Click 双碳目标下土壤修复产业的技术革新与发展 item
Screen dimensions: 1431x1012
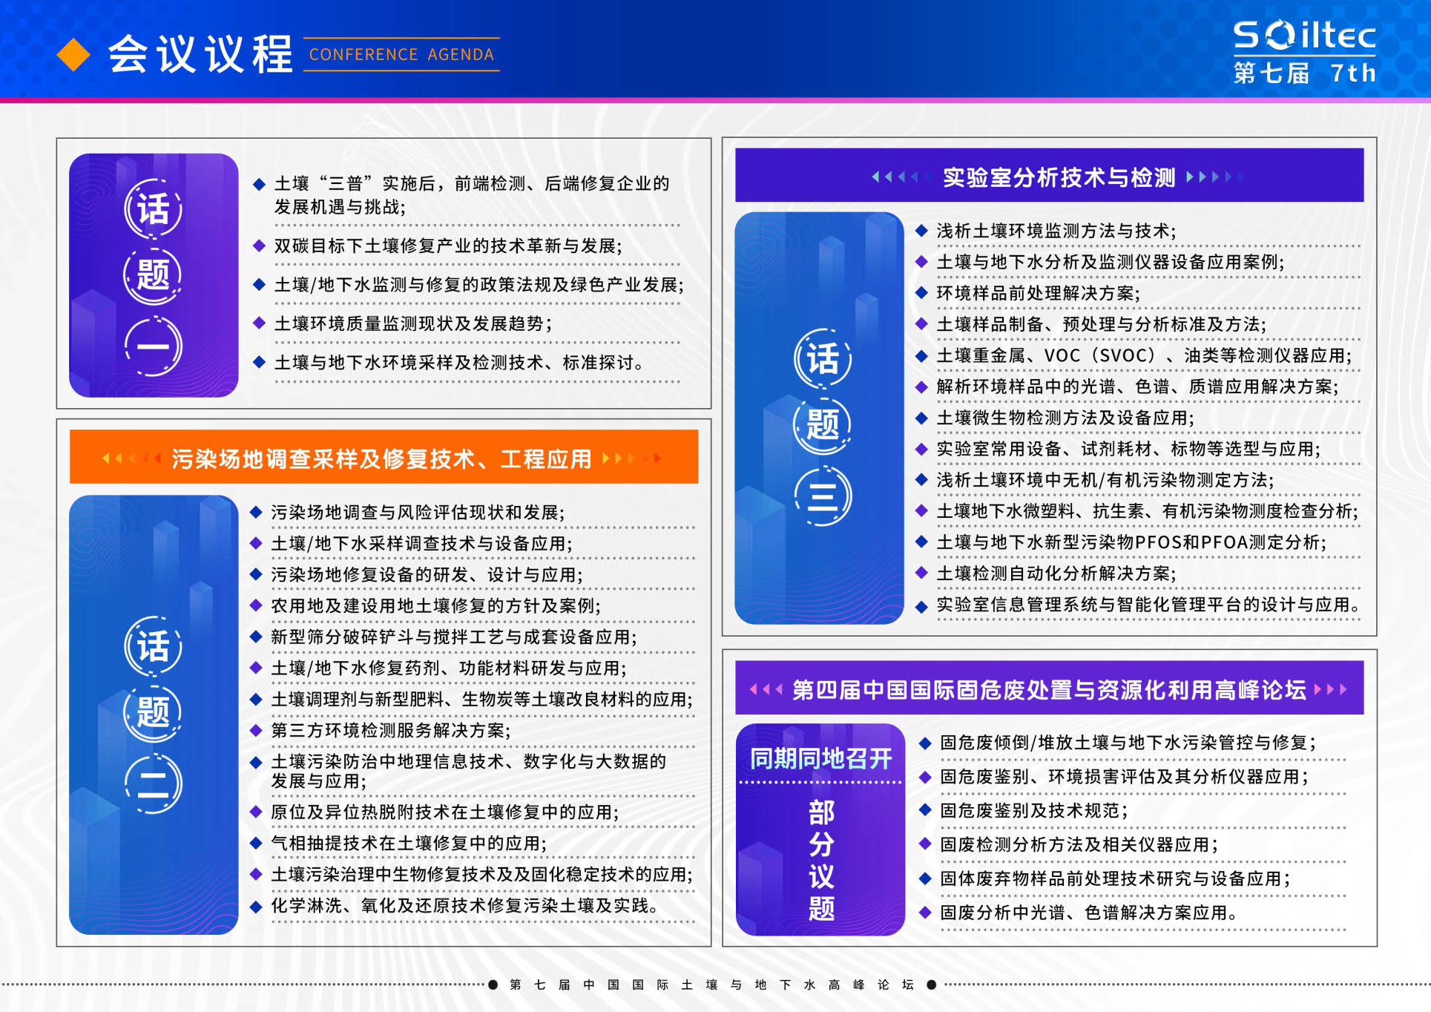(448, 246)
